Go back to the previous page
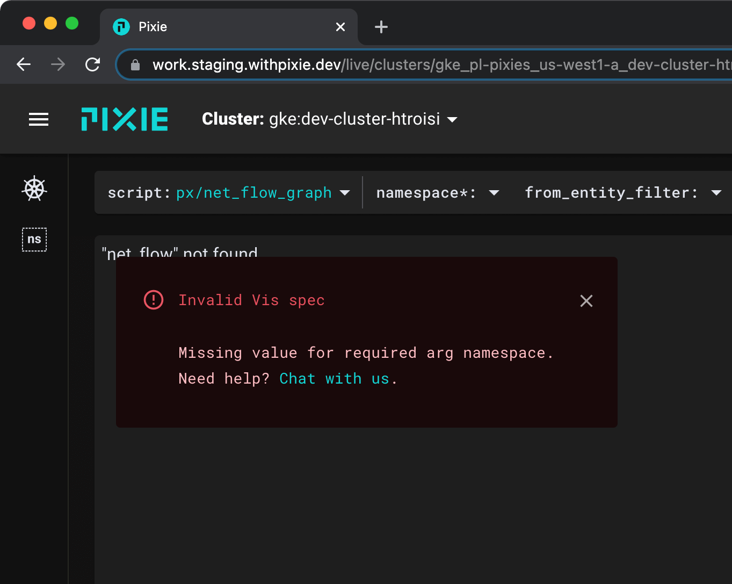 point(24,65)
